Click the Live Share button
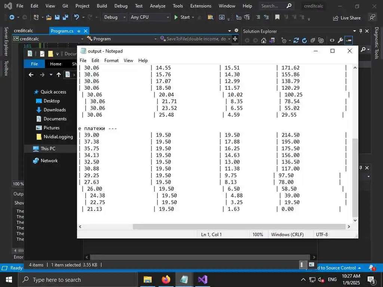This screenshot has height=287, width=383. 347,18
